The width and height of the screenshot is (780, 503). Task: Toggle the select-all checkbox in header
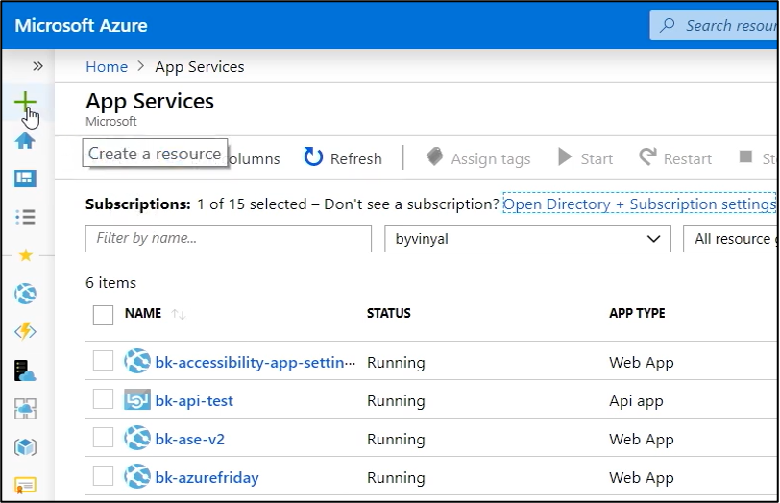click(103, 314)
